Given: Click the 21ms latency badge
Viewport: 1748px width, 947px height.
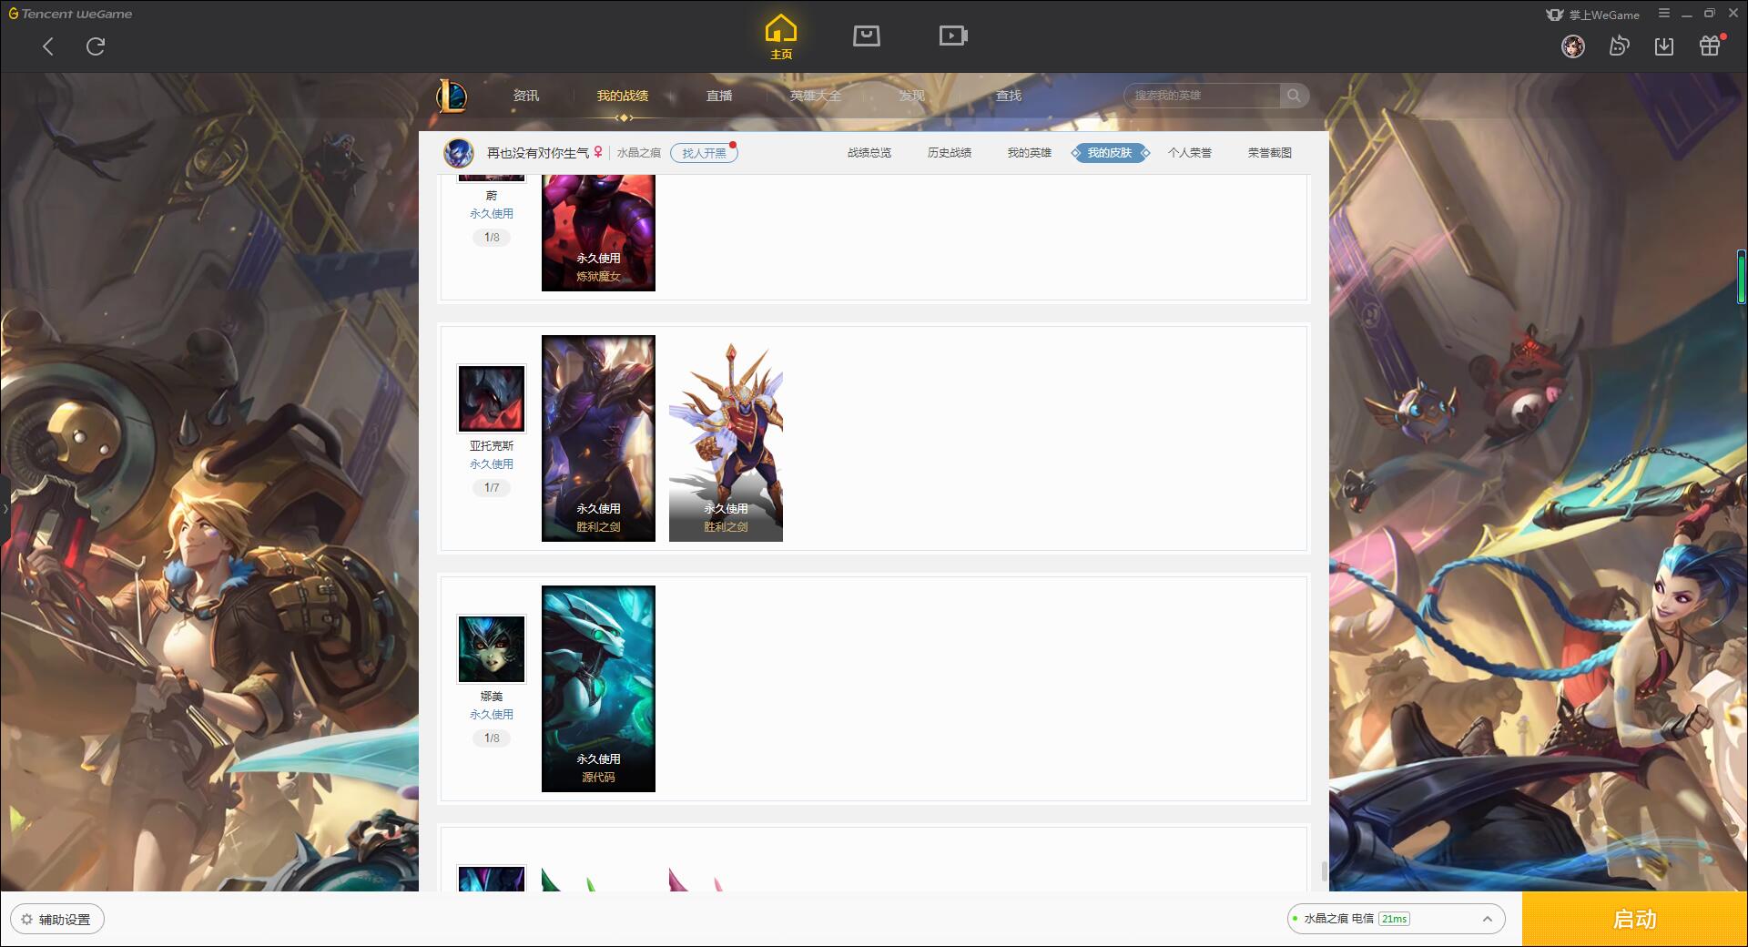Looking at the screenshot, I should [1394, 919].
